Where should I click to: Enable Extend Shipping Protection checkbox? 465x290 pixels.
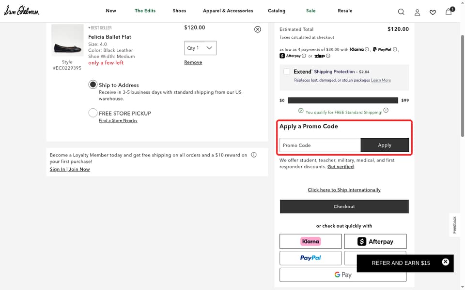click(286, 72)
